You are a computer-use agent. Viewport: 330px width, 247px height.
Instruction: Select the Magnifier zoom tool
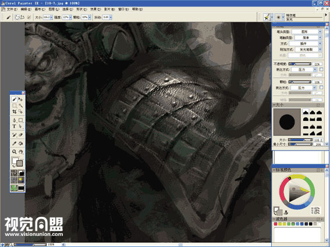(x=15, y=152)
